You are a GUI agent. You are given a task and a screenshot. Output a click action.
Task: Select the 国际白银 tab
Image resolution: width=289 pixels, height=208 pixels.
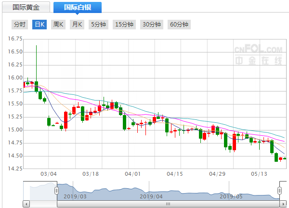(77, 7)
